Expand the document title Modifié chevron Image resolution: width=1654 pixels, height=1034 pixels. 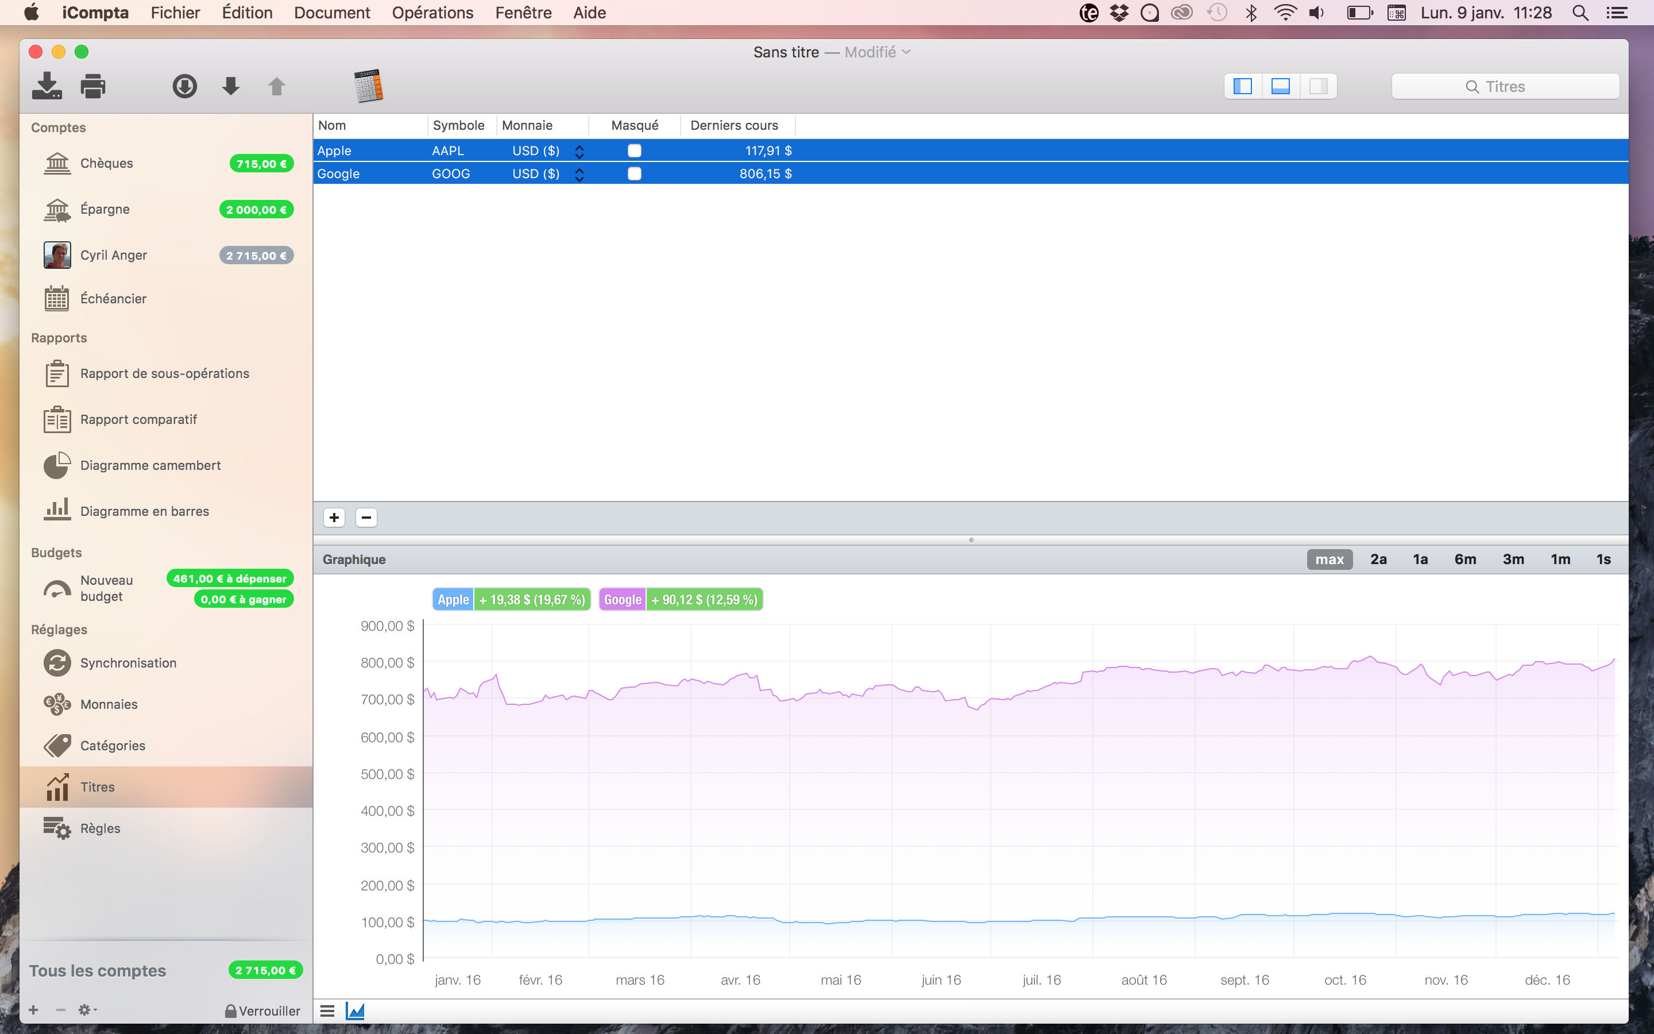[x=906, y=52]
